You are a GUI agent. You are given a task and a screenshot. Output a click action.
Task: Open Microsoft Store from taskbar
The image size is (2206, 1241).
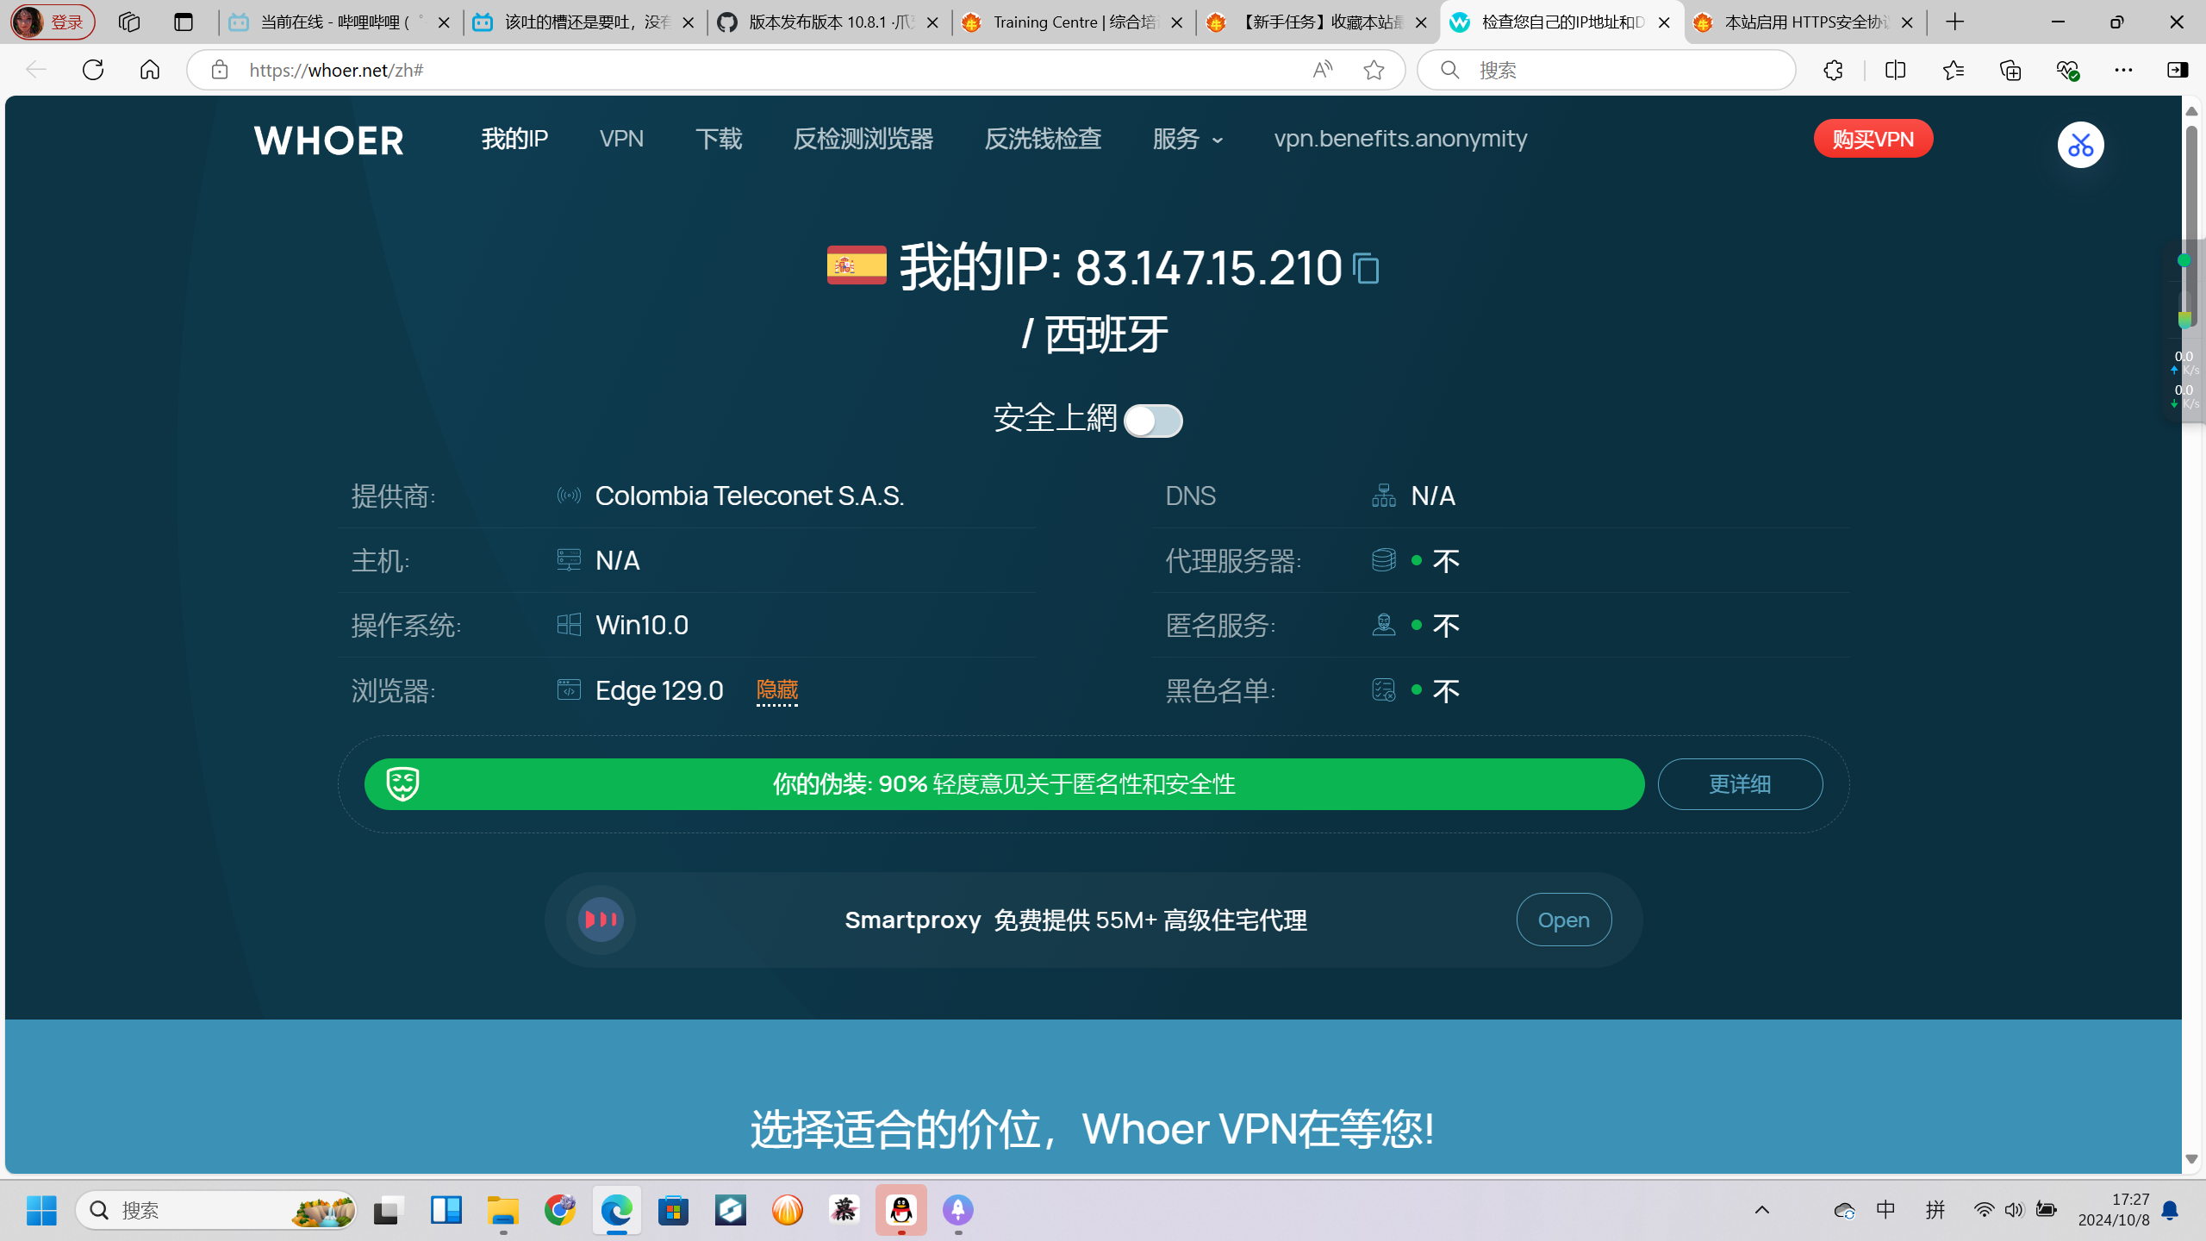coord(673,1211)
